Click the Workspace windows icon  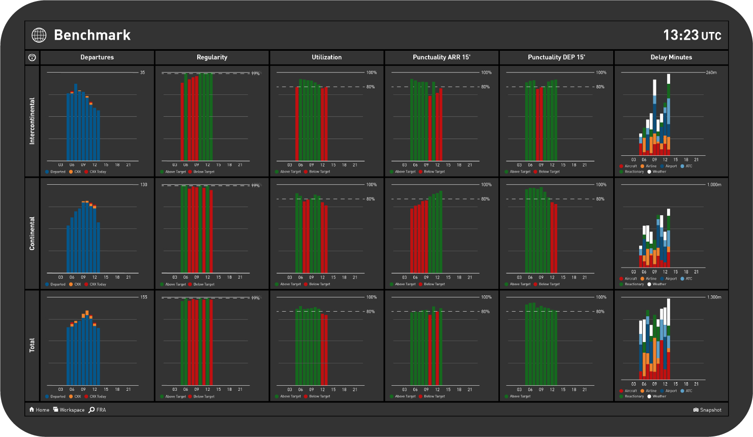tap(56, 410)
